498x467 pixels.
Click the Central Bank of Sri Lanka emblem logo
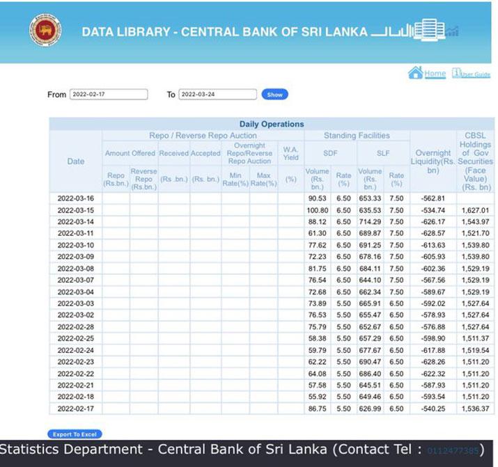coord(45,30)
